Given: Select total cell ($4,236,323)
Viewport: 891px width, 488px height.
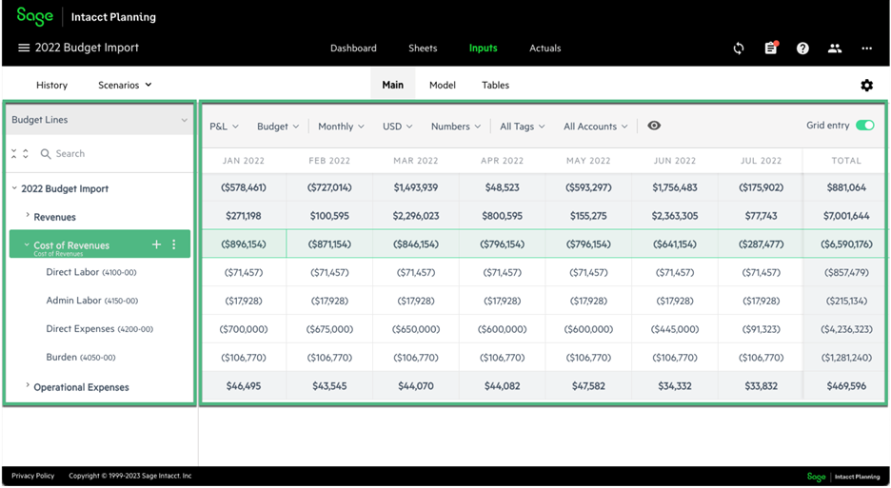Looking at the screenshot, I should click(846, 329).
